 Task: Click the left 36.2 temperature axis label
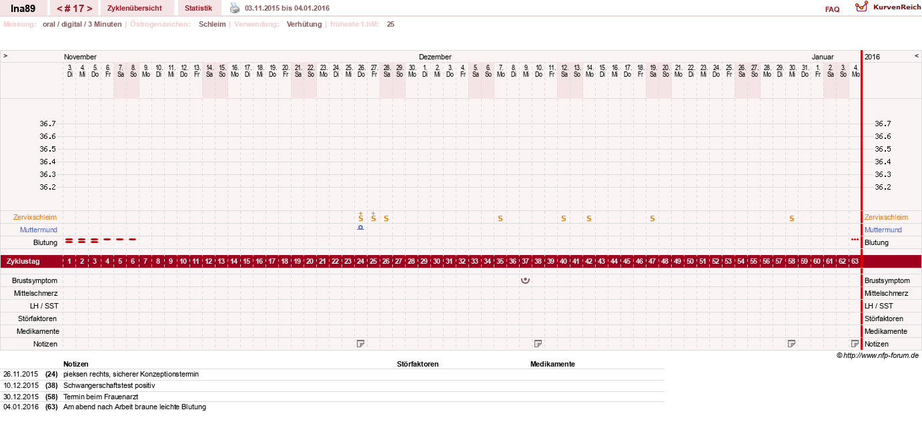(x=47, y=187)
